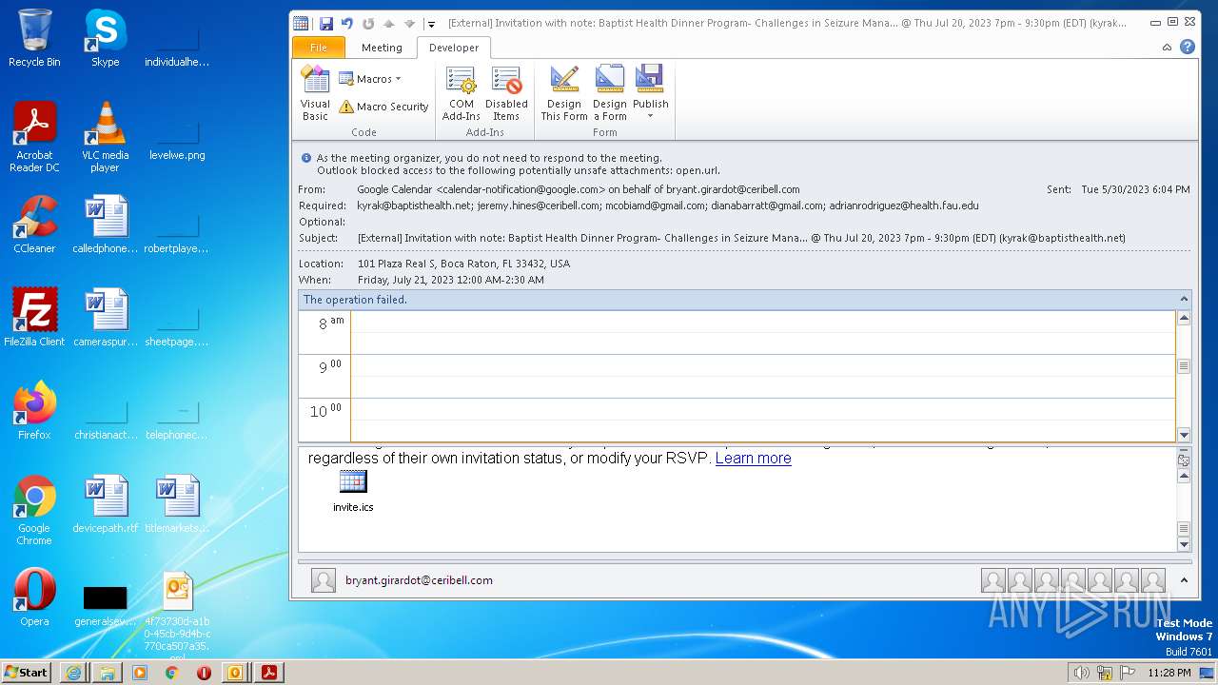Go to the next item arrow
The height and width of the screenshot is (685, 1218).
tap(410, 23)
